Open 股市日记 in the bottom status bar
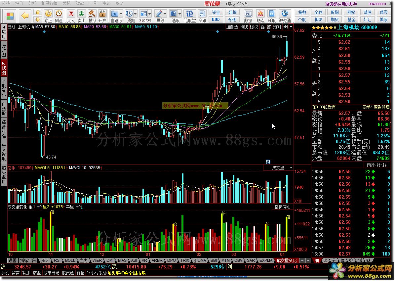 (51, 273)
